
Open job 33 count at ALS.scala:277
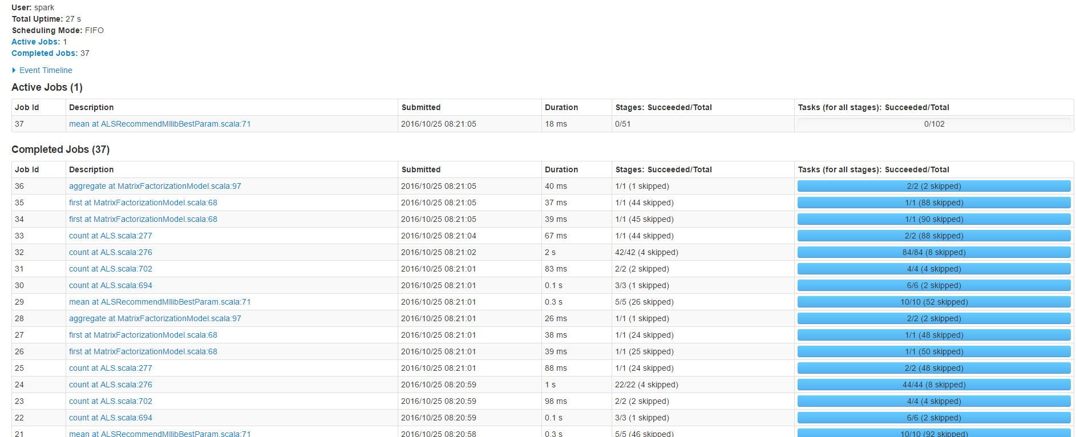pos(110,236)
